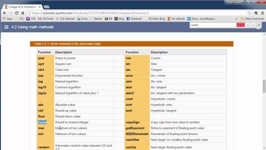Open the Facebook bookmark
Viewport: 266px width, 150px height.
point(134,19)
